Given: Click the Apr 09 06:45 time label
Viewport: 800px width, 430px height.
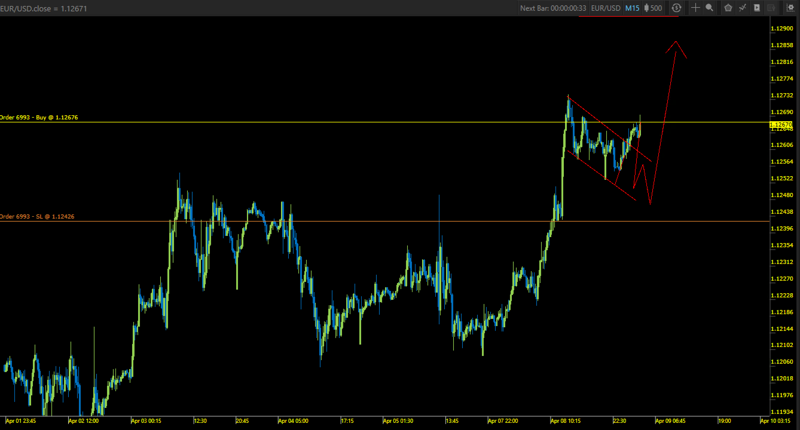Looking at the screenshot, I should coord(670,421).
